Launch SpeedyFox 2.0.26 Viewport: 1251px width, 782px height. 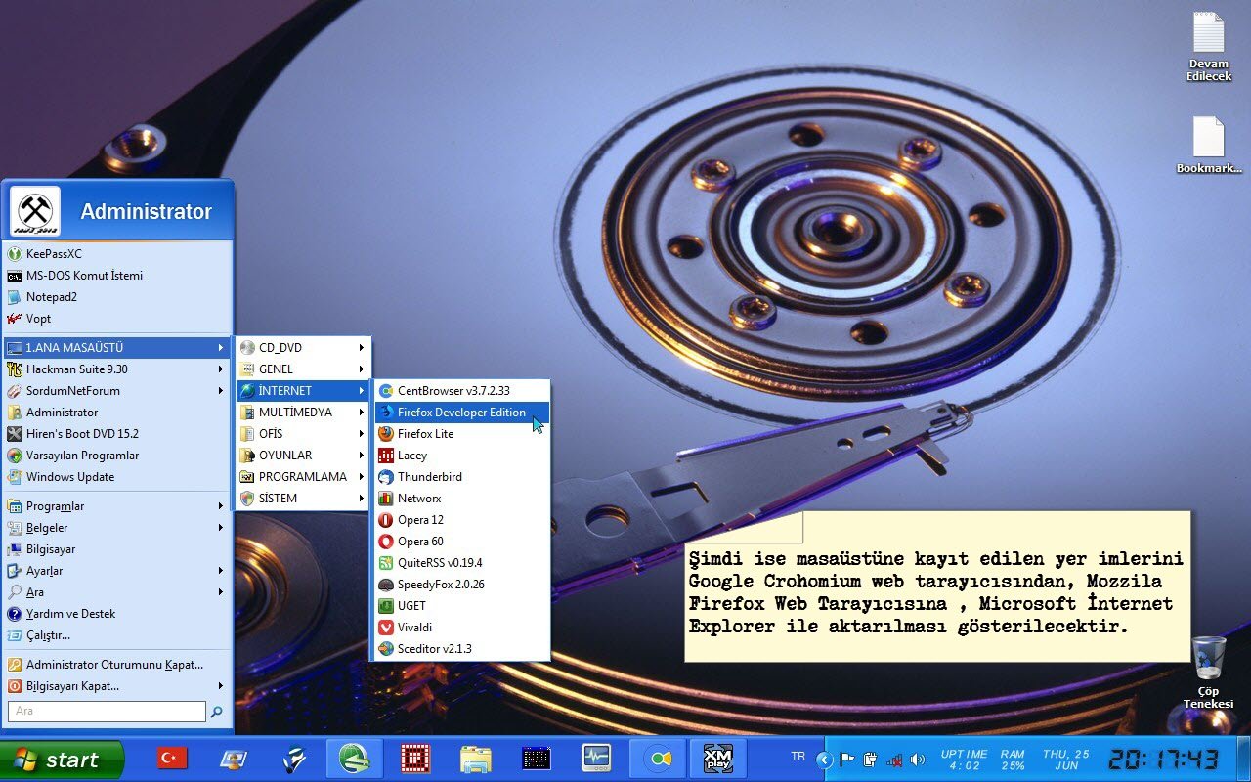pyautogui.click(x=462, y=585)
